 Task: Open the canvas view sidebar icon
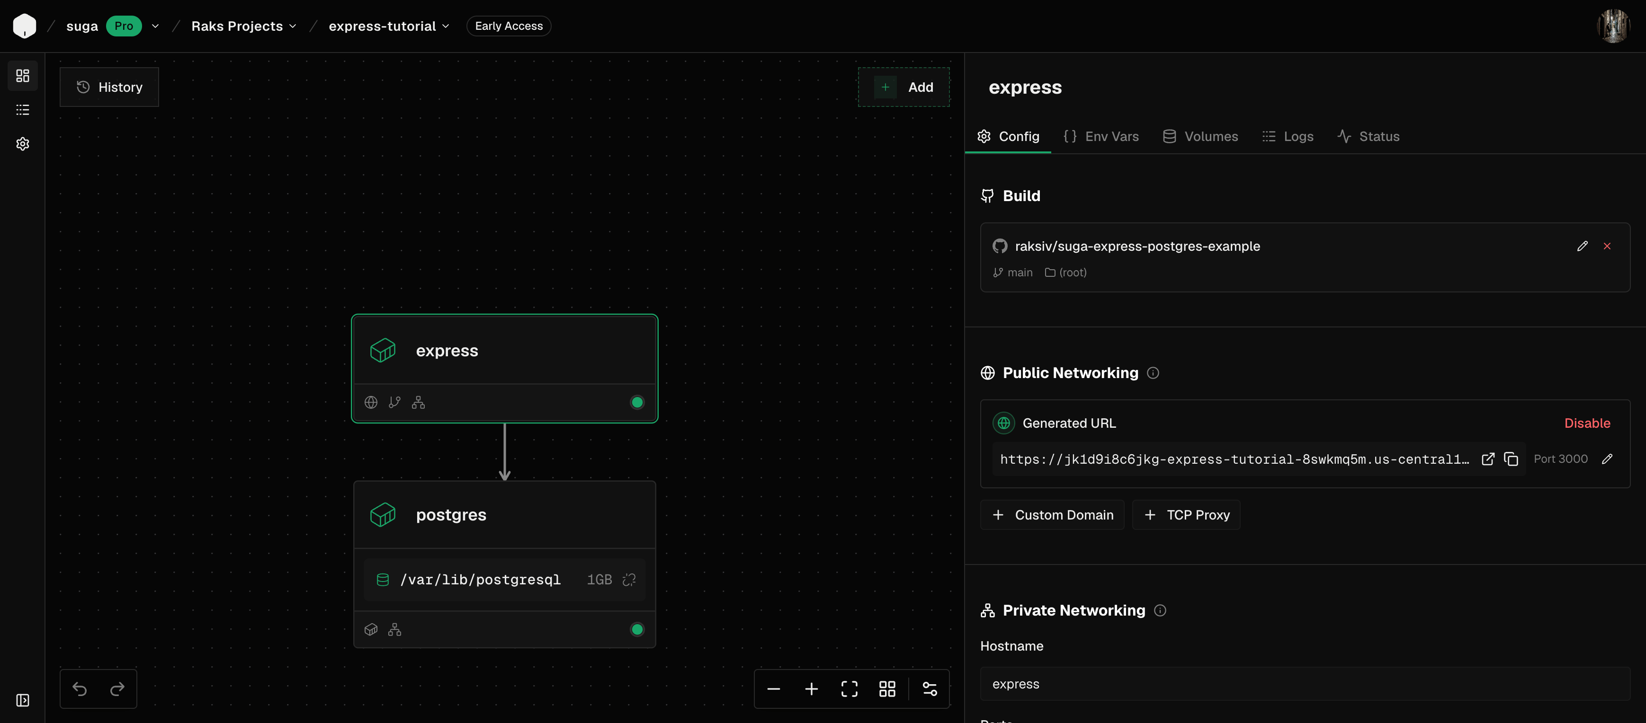22,76
